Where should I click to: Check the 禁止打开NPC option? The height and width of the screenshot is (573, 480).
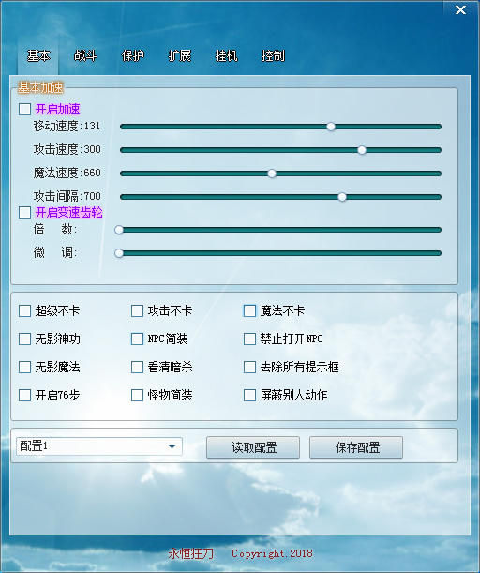pos(249,339)
